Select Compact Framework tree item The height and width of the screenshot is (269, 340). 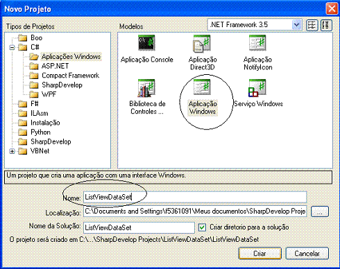tap(70, 76)
